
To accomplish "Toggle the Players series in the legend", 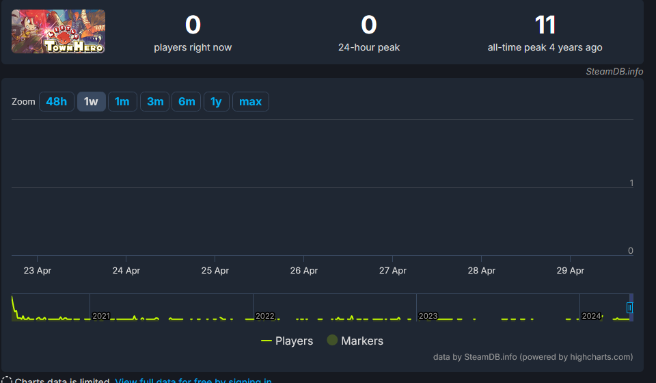I will 286,341.
